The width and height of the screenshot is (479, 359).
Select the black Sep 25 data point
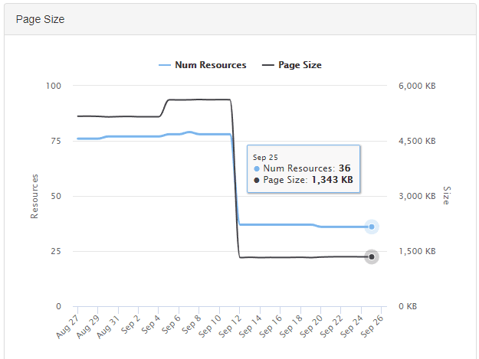(372, 257)
